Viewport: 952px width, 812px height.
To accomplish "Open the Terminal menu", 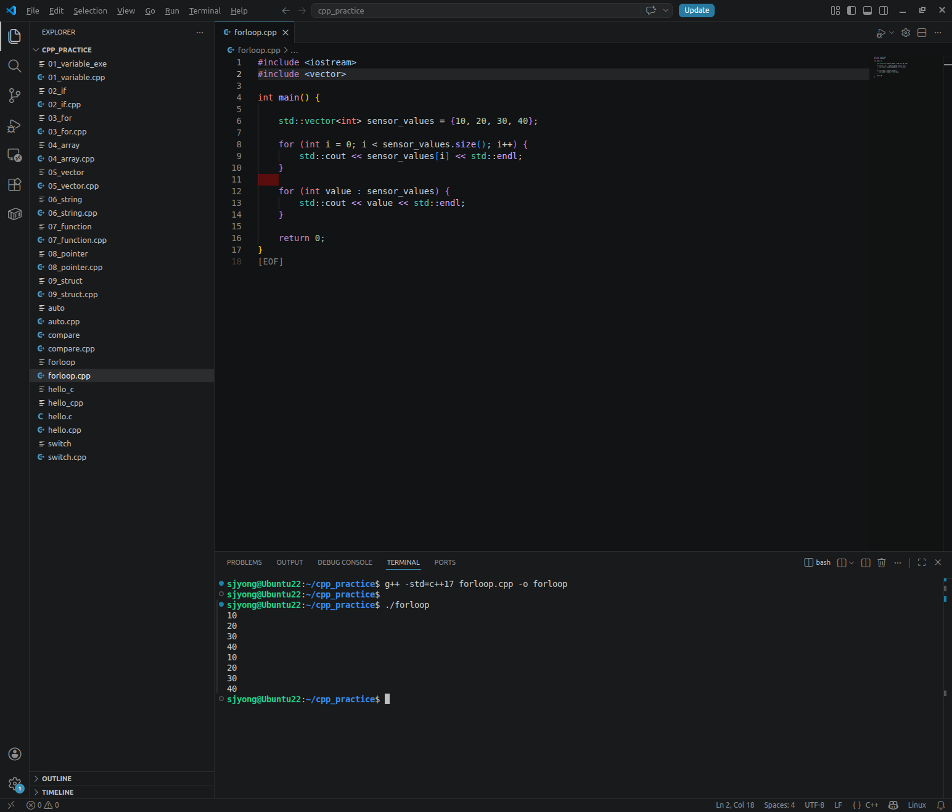I will pyautogui.click(x=205, y=10).
